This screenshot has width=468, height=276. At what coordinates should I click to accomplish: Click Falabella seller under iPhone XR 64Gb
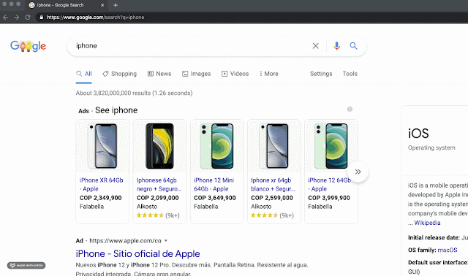pos(91,207)
